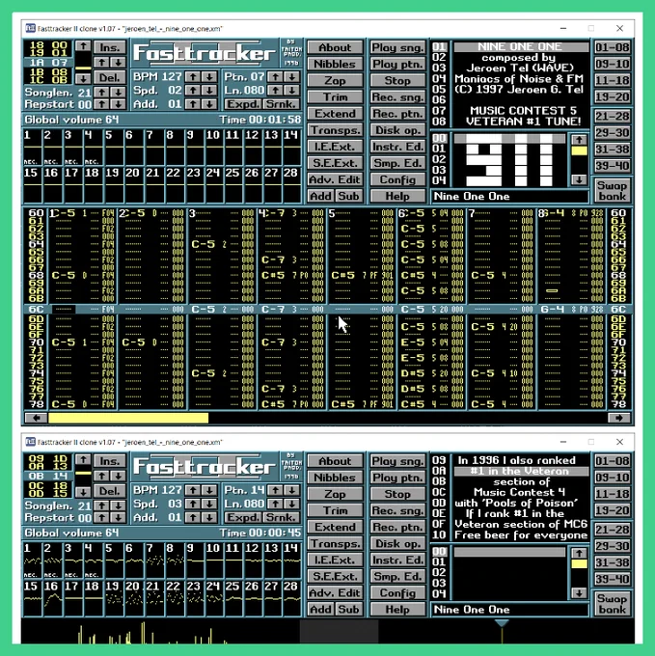Open Adv. Edit in top window
The width and height of the screenshot is (655, 656).
pos(335,179)
